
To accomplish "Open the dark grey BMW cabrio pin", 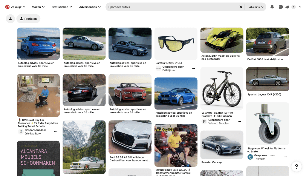I will pos(130,44).
